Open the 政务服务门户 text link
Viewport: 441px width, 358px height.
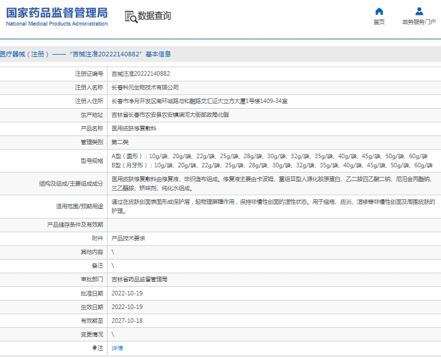(x=419, y=22)
